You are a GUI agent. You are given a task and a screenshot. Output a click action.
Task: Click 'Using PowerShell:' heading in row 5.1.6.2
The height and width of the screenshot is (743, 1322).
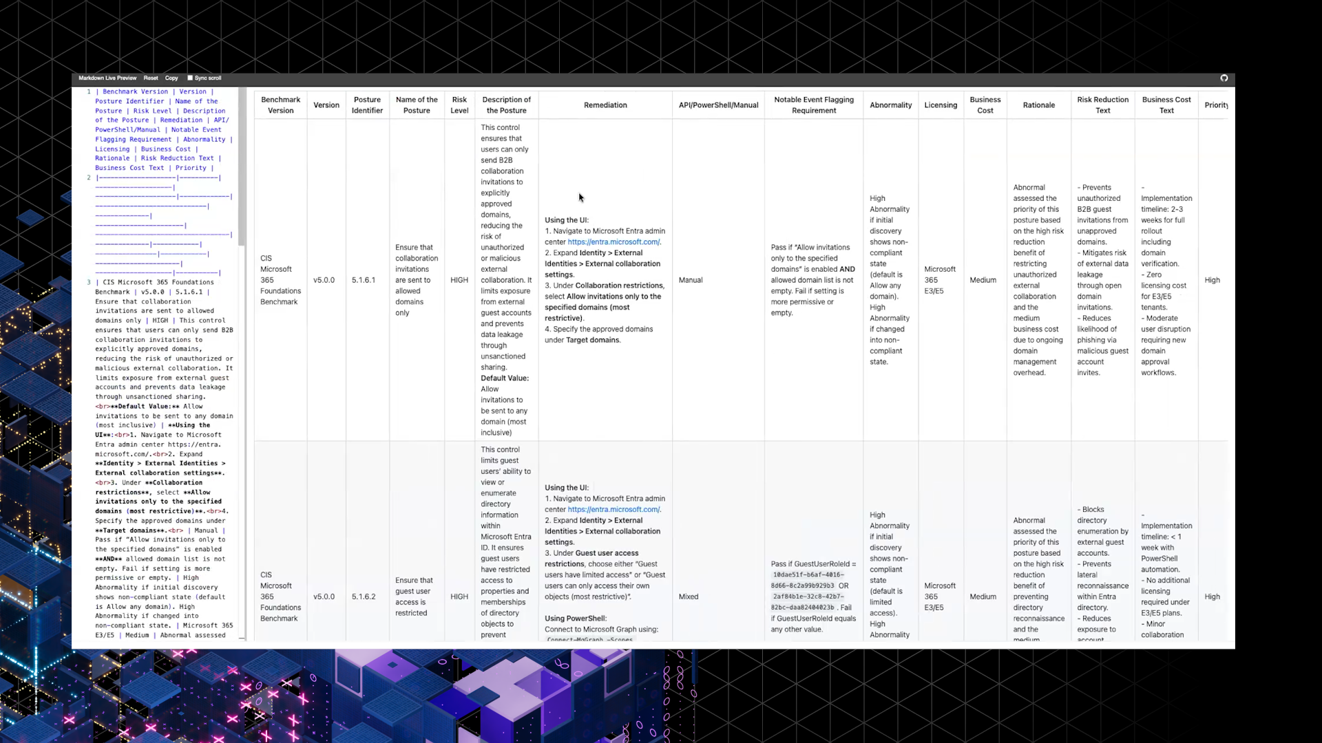(576, 619)
